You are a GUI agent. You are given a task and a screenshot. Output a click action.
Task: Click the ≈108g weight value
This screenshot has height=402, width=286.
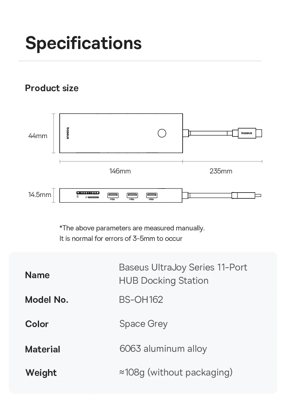click(176, 372)
